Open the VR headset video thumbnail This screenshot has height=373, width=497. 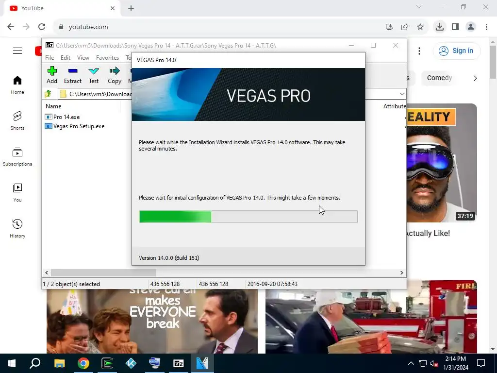(x=442, y=163)
